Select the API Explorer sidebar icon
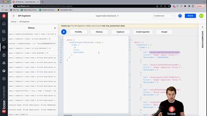 (4, 47)
